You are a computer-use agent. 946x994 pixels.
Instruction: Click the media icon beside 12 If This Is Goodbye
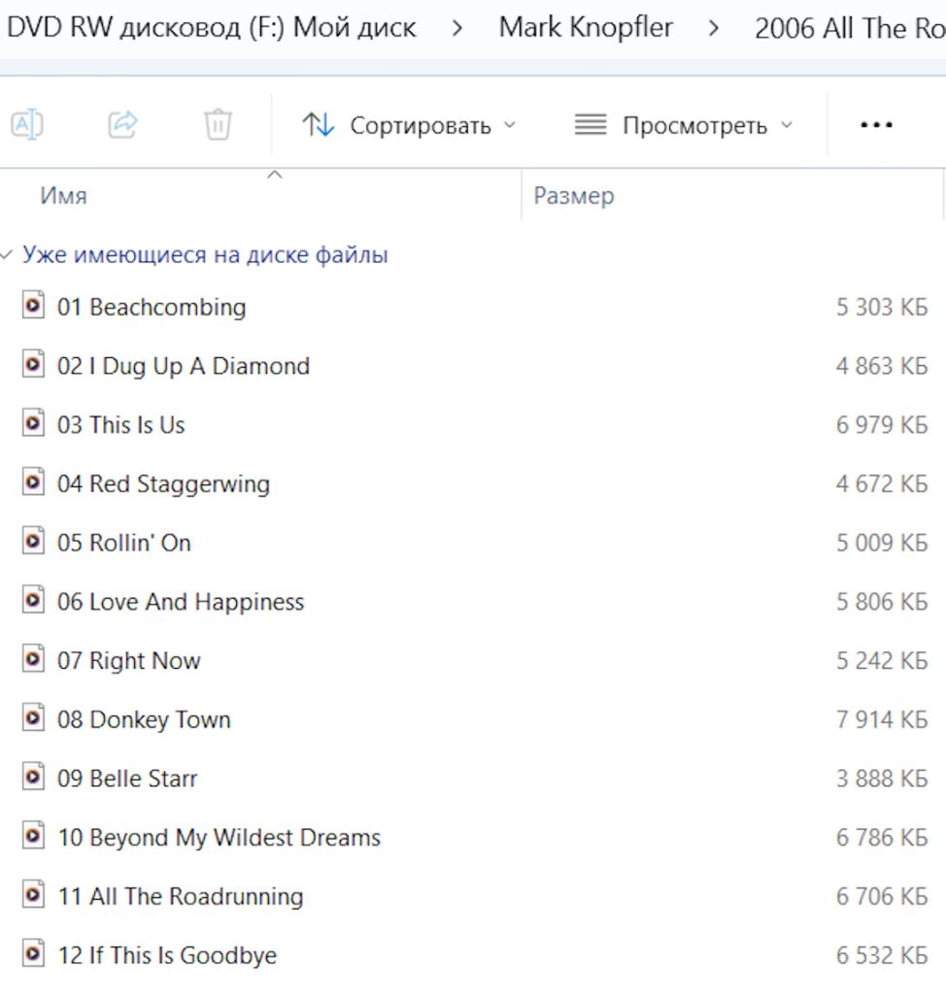click(x=33, y=954)
